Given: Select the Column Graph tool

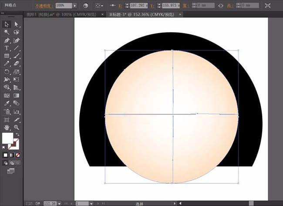Looking at the screenshot, I should click(x=16, y=111).
